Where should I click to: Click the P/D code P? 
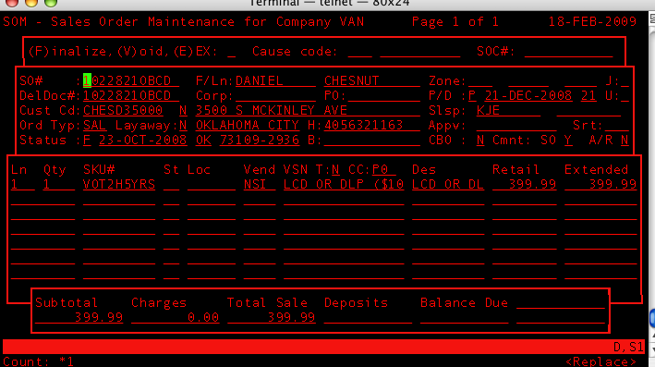472,96
